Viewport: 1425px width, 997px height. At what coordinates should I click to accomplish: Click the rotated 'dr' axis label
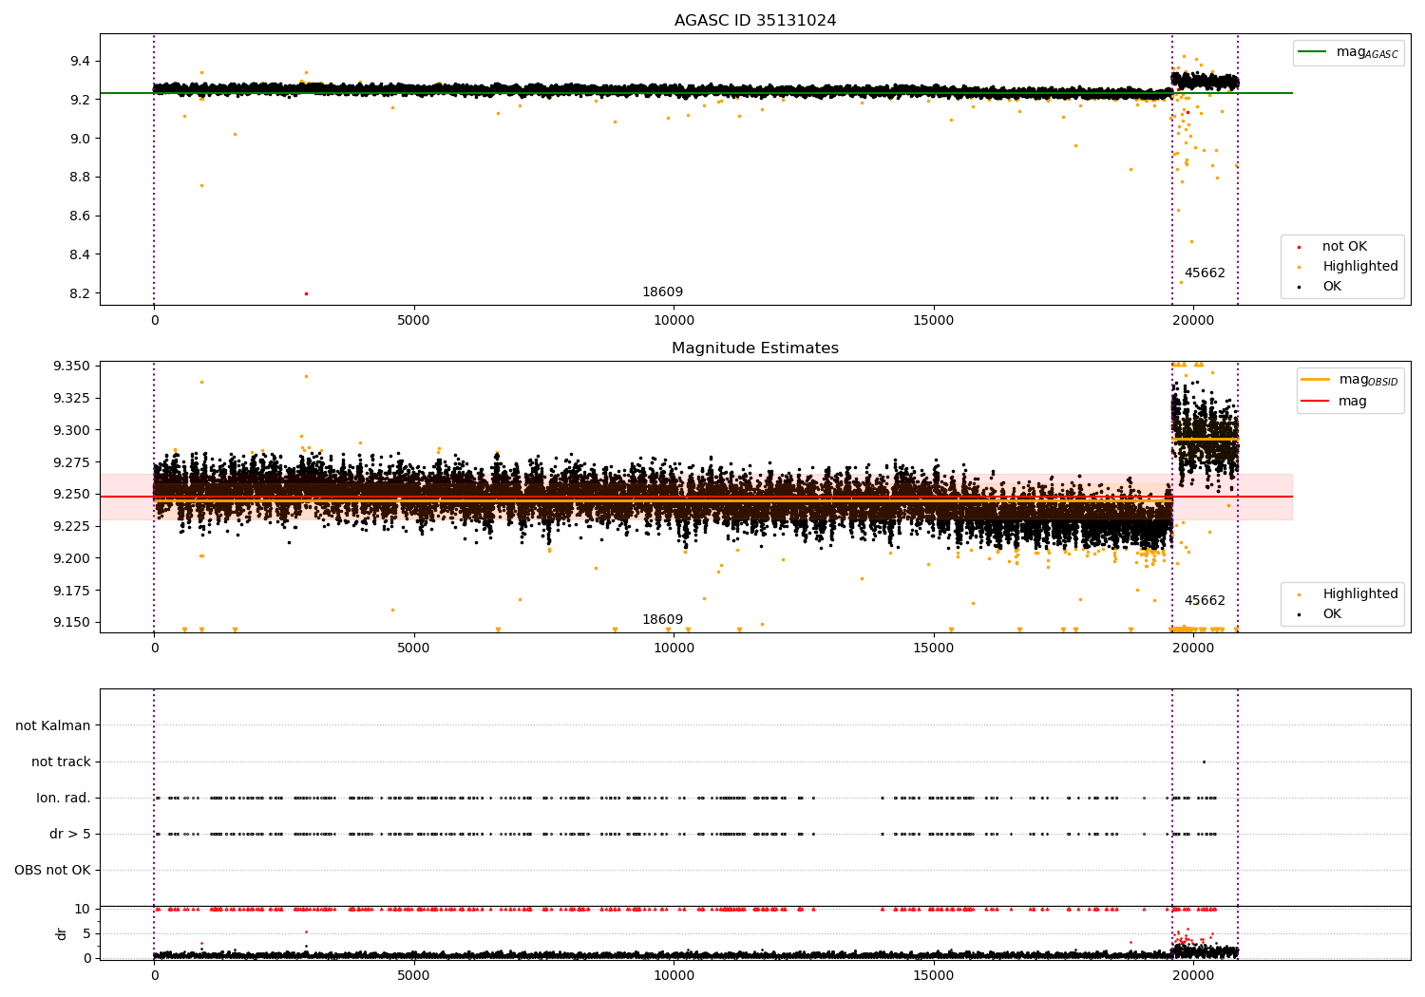(62, 933)
